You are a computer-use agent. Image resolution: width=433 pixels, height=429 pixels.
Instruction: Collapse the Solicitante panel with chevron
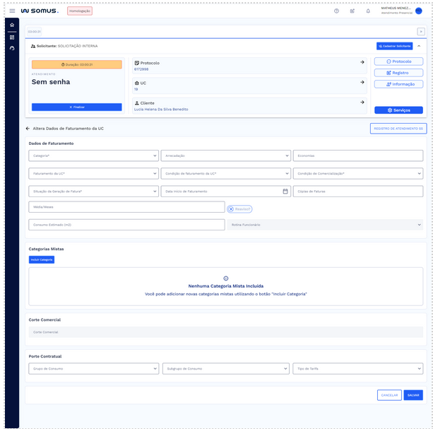pos(418,46)
